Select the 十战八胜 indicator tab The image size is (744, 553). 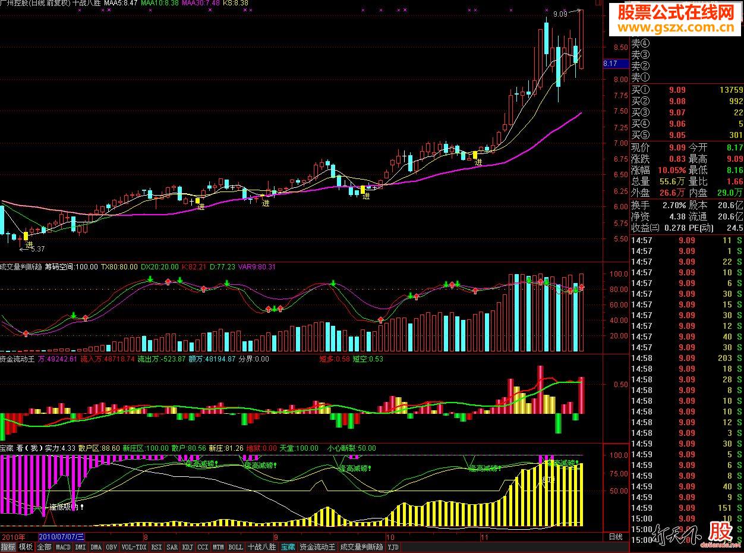(x=261, y=547)
